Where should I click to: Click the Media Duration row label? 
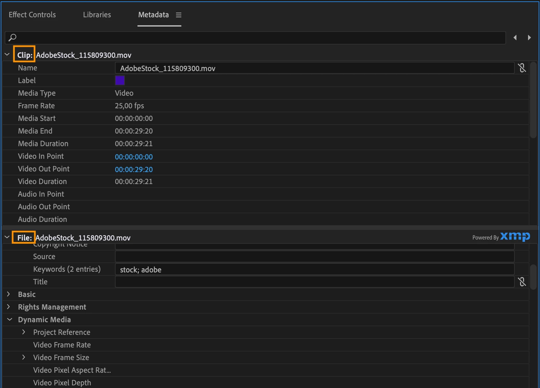(43, 144)
